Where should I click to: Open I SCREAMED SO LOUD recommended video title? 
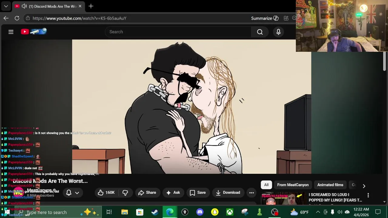[335, 197]
